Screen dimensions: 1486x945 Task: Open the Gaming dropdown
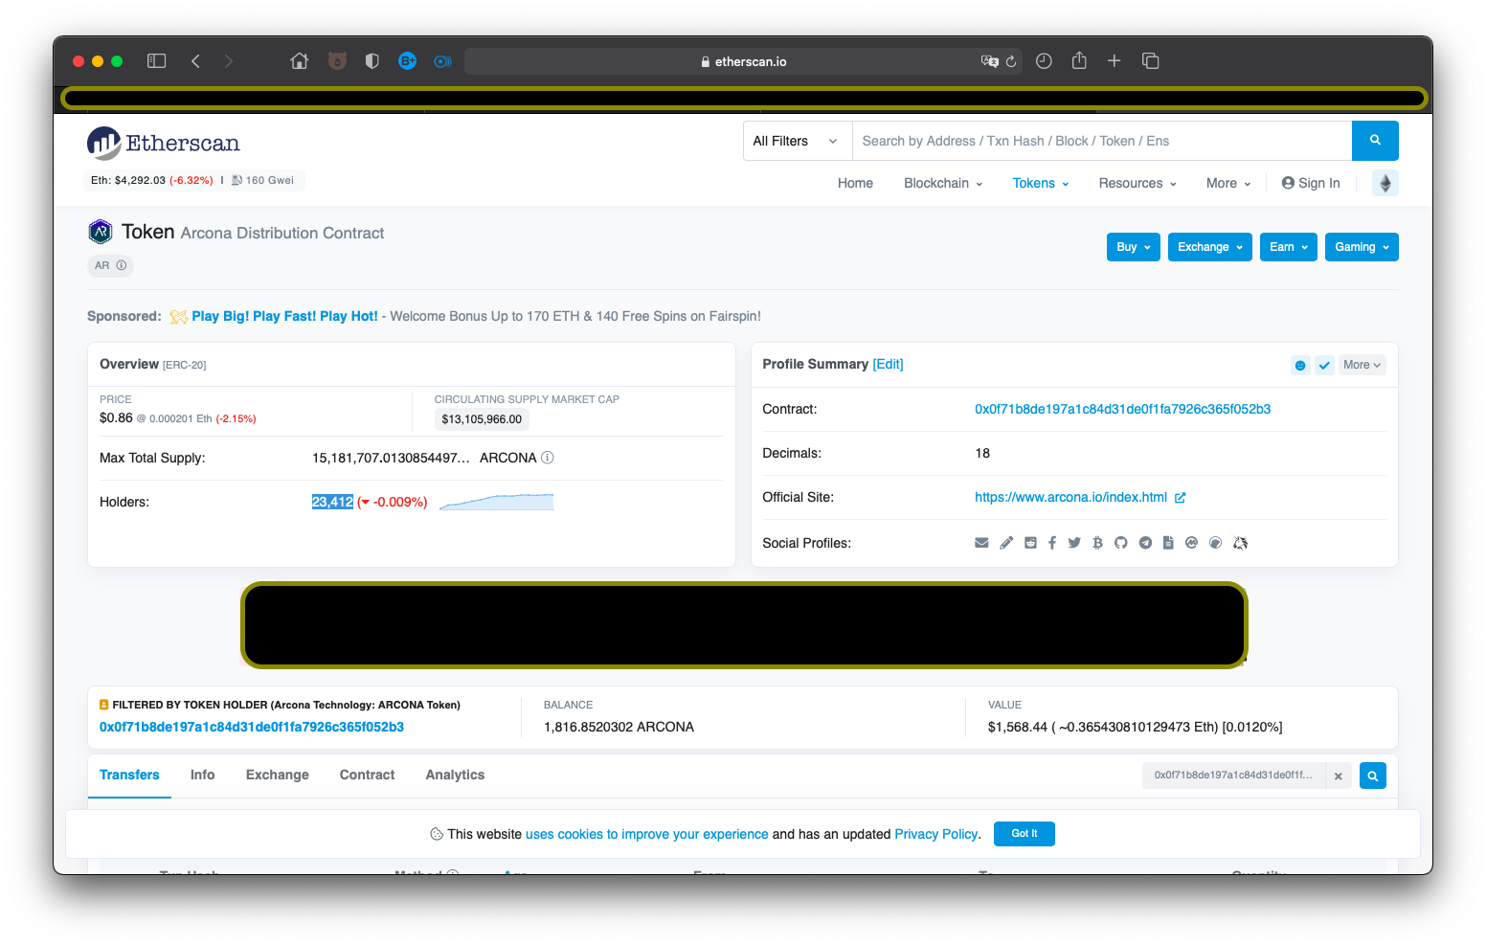pos(1362,247)
